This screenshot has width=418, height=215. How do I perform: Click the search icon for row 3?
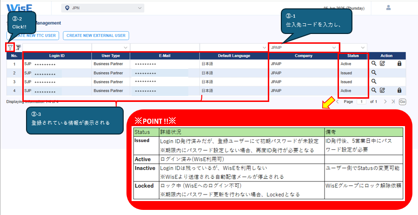[374, 81]
